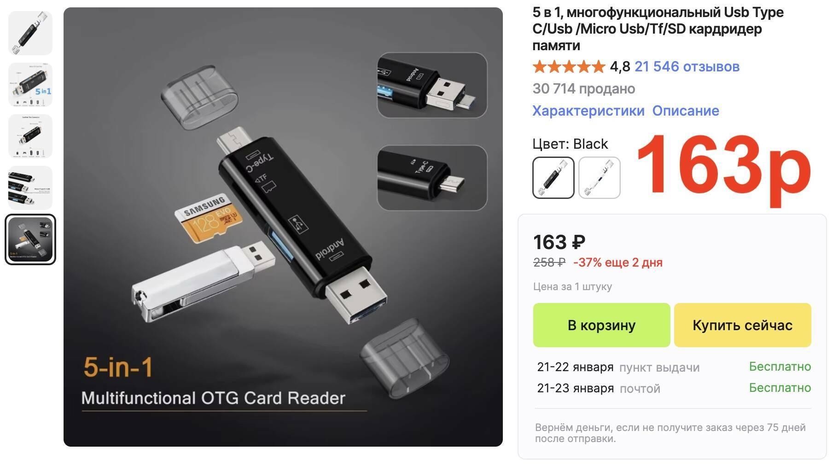Open the third product thumbnail
This screenshot has width=833, height=466.
click(x=30, y=136)
